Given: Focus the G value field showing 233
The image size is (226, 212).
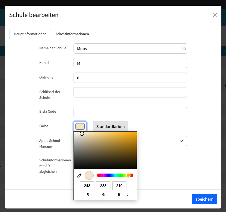Looking at the screenshot, I should (103, 186).
